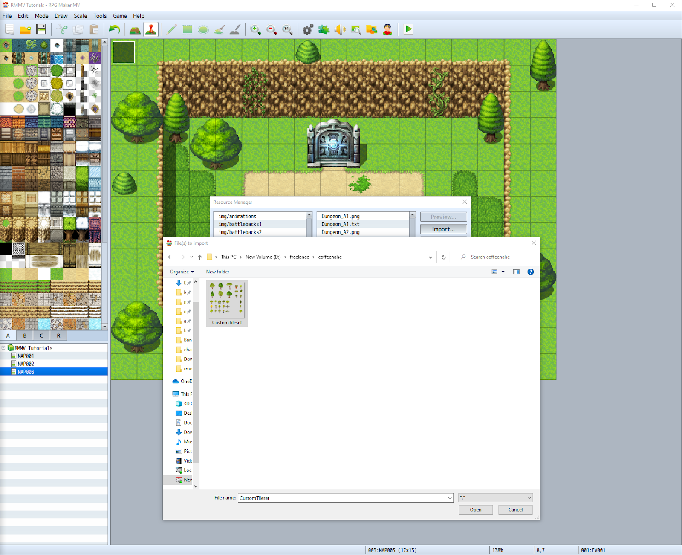Open the Tools menu

tap(100, 16)
